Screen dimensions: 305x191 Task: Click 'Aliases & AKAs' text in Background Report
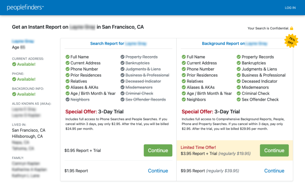pyautogui.click(x=200, y=87)
